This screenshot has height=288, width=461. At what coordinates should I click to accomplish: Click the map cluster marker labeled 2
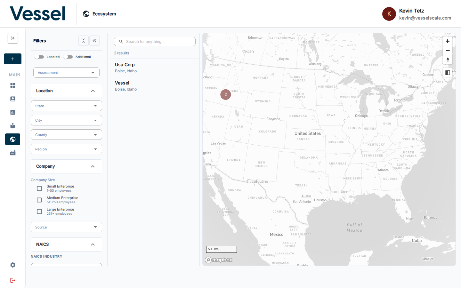pos(226,95)
